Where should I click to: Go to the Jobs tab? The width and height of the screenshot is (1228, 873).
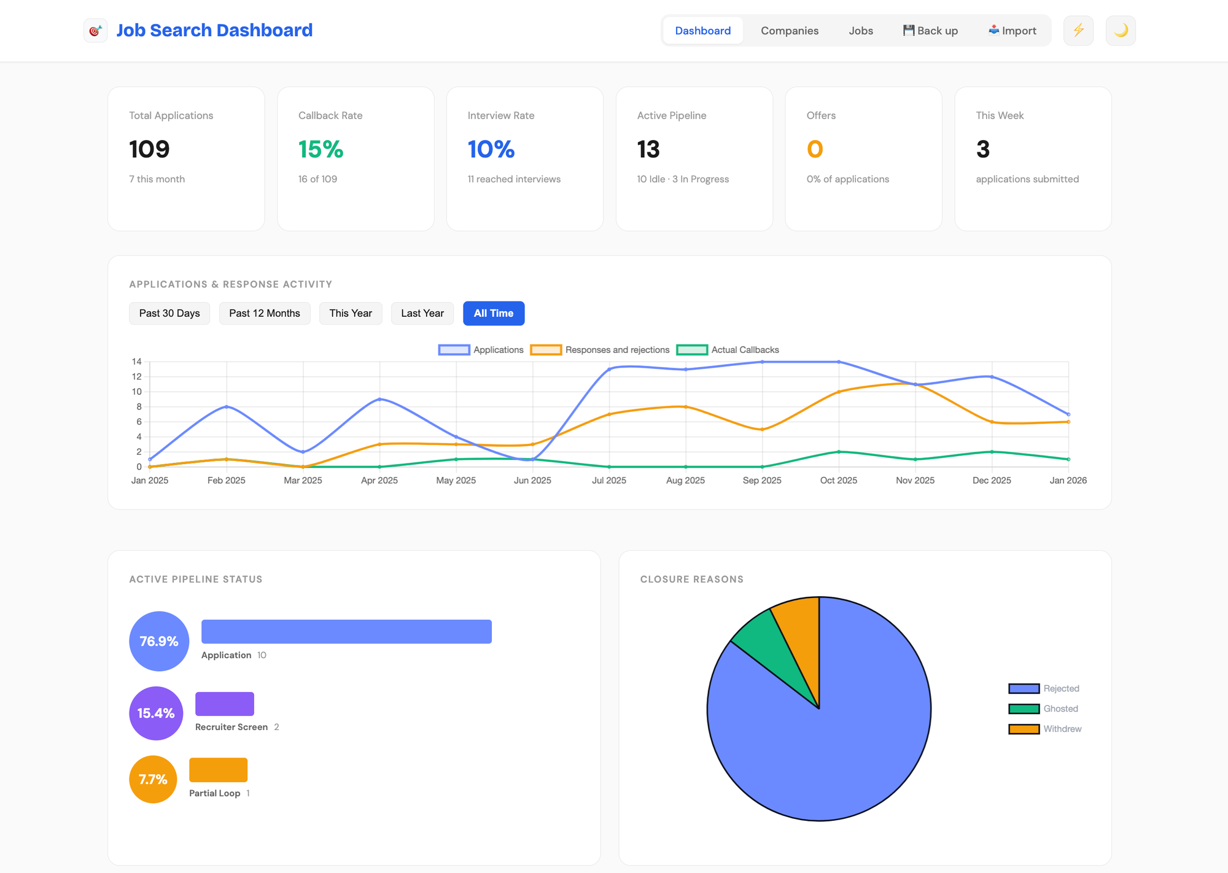(860, 31)
